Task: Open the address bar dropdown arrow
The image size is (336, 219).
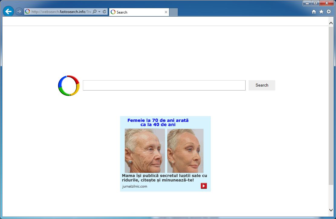Action: click(99, 12)
